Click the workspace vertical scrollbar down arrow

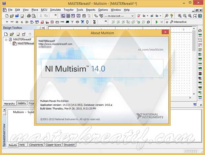tap(194, 94)
